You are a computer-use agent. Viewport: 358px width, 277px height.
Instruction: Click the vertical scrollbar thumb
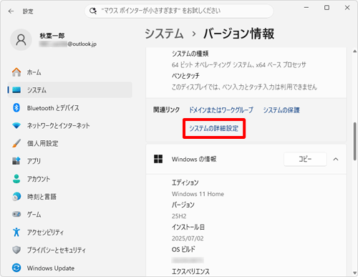pos(355,141)
